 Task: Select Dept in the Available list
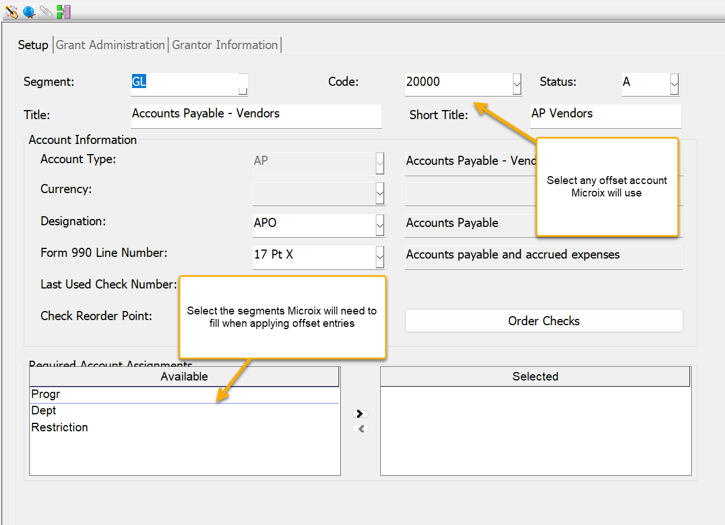point(44,410)
